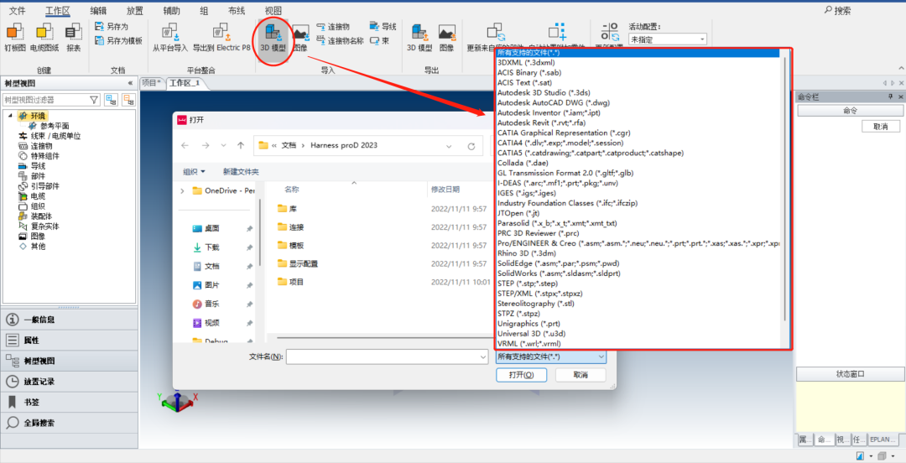Open the 一般信息 panel
Screen dimensions: 906x463
[x=69, y=320]
